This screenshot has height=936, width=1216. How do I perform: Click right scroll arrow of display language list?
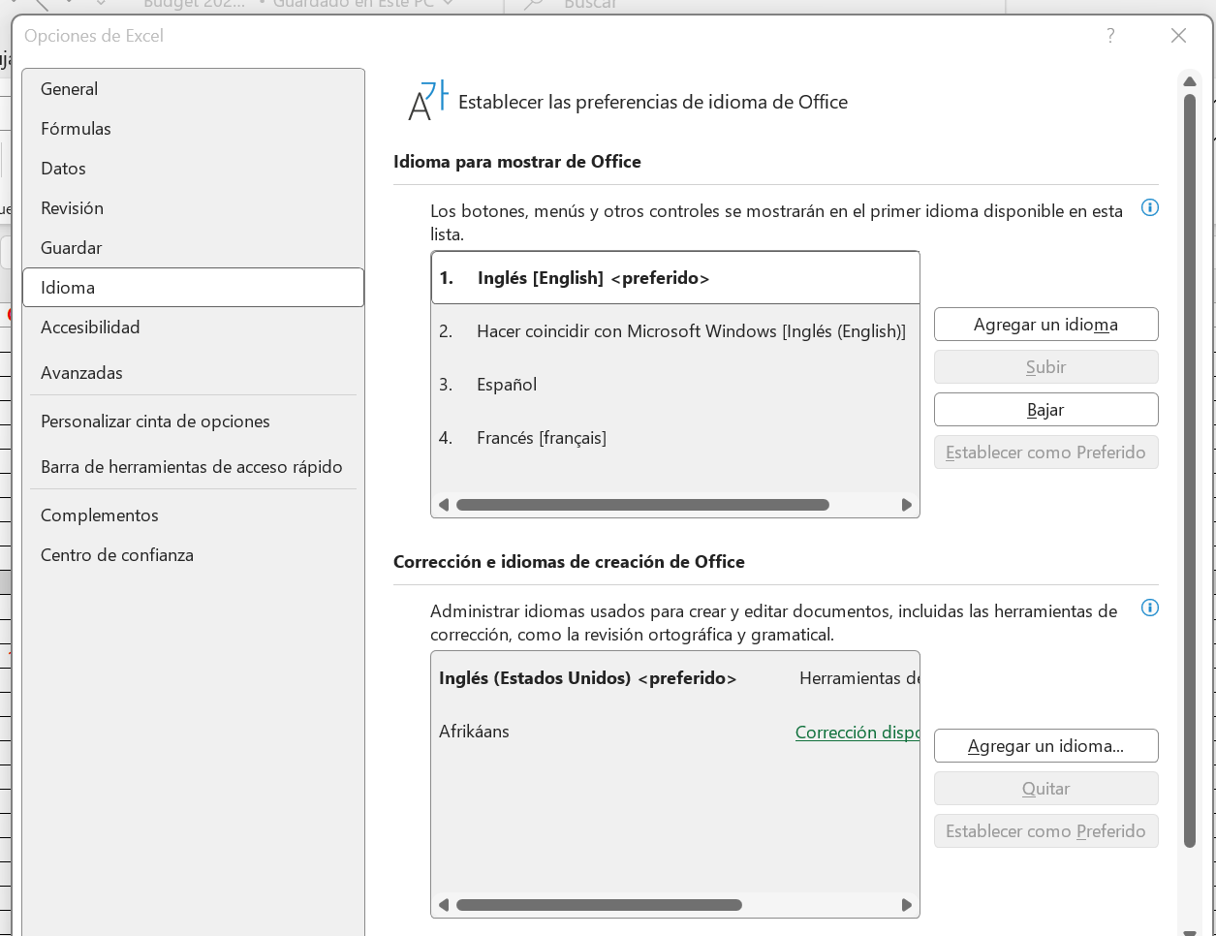click(907, 505)
